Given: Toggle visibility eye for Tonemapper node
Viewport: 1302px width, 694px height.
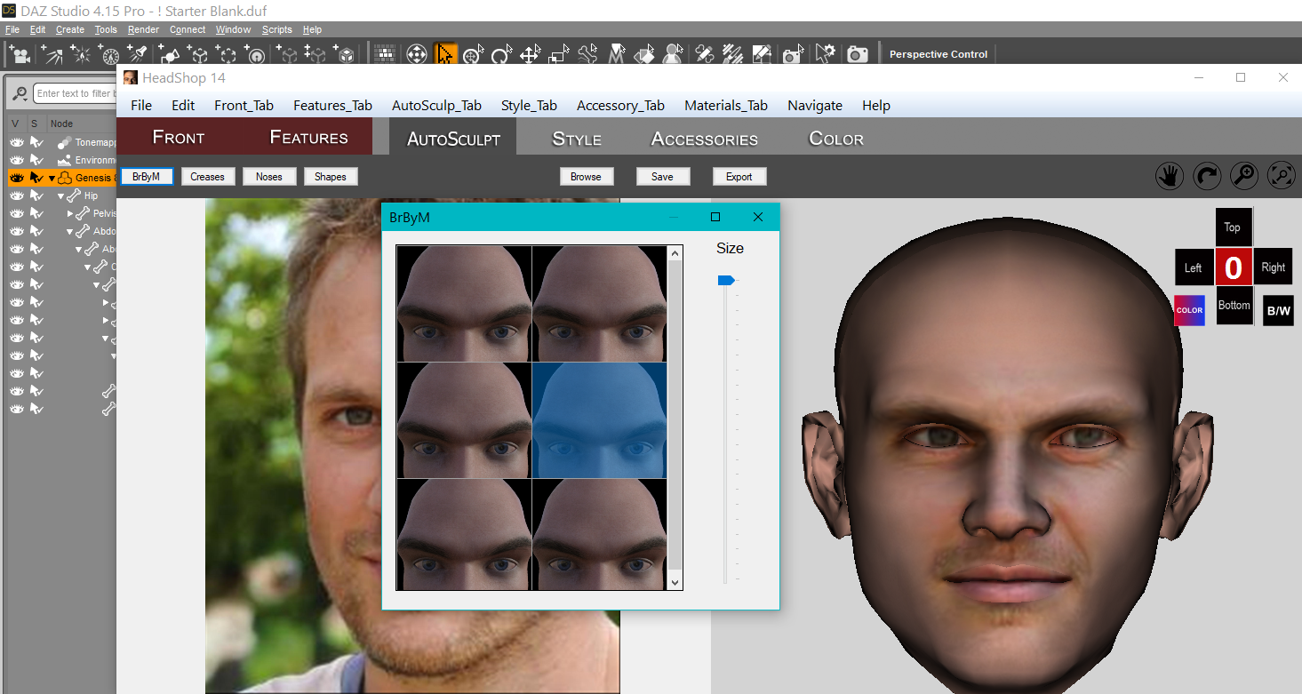Looking at the screenshot, I should point(16,142).
